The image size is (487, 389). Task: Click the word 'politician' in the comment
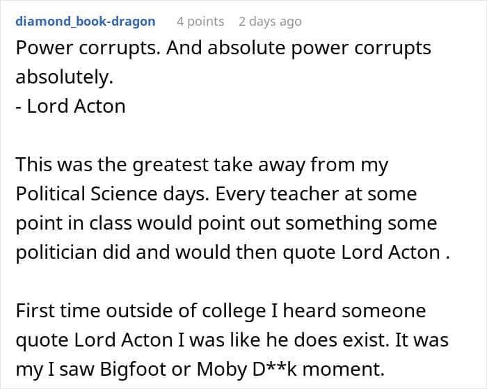[56, 252]
